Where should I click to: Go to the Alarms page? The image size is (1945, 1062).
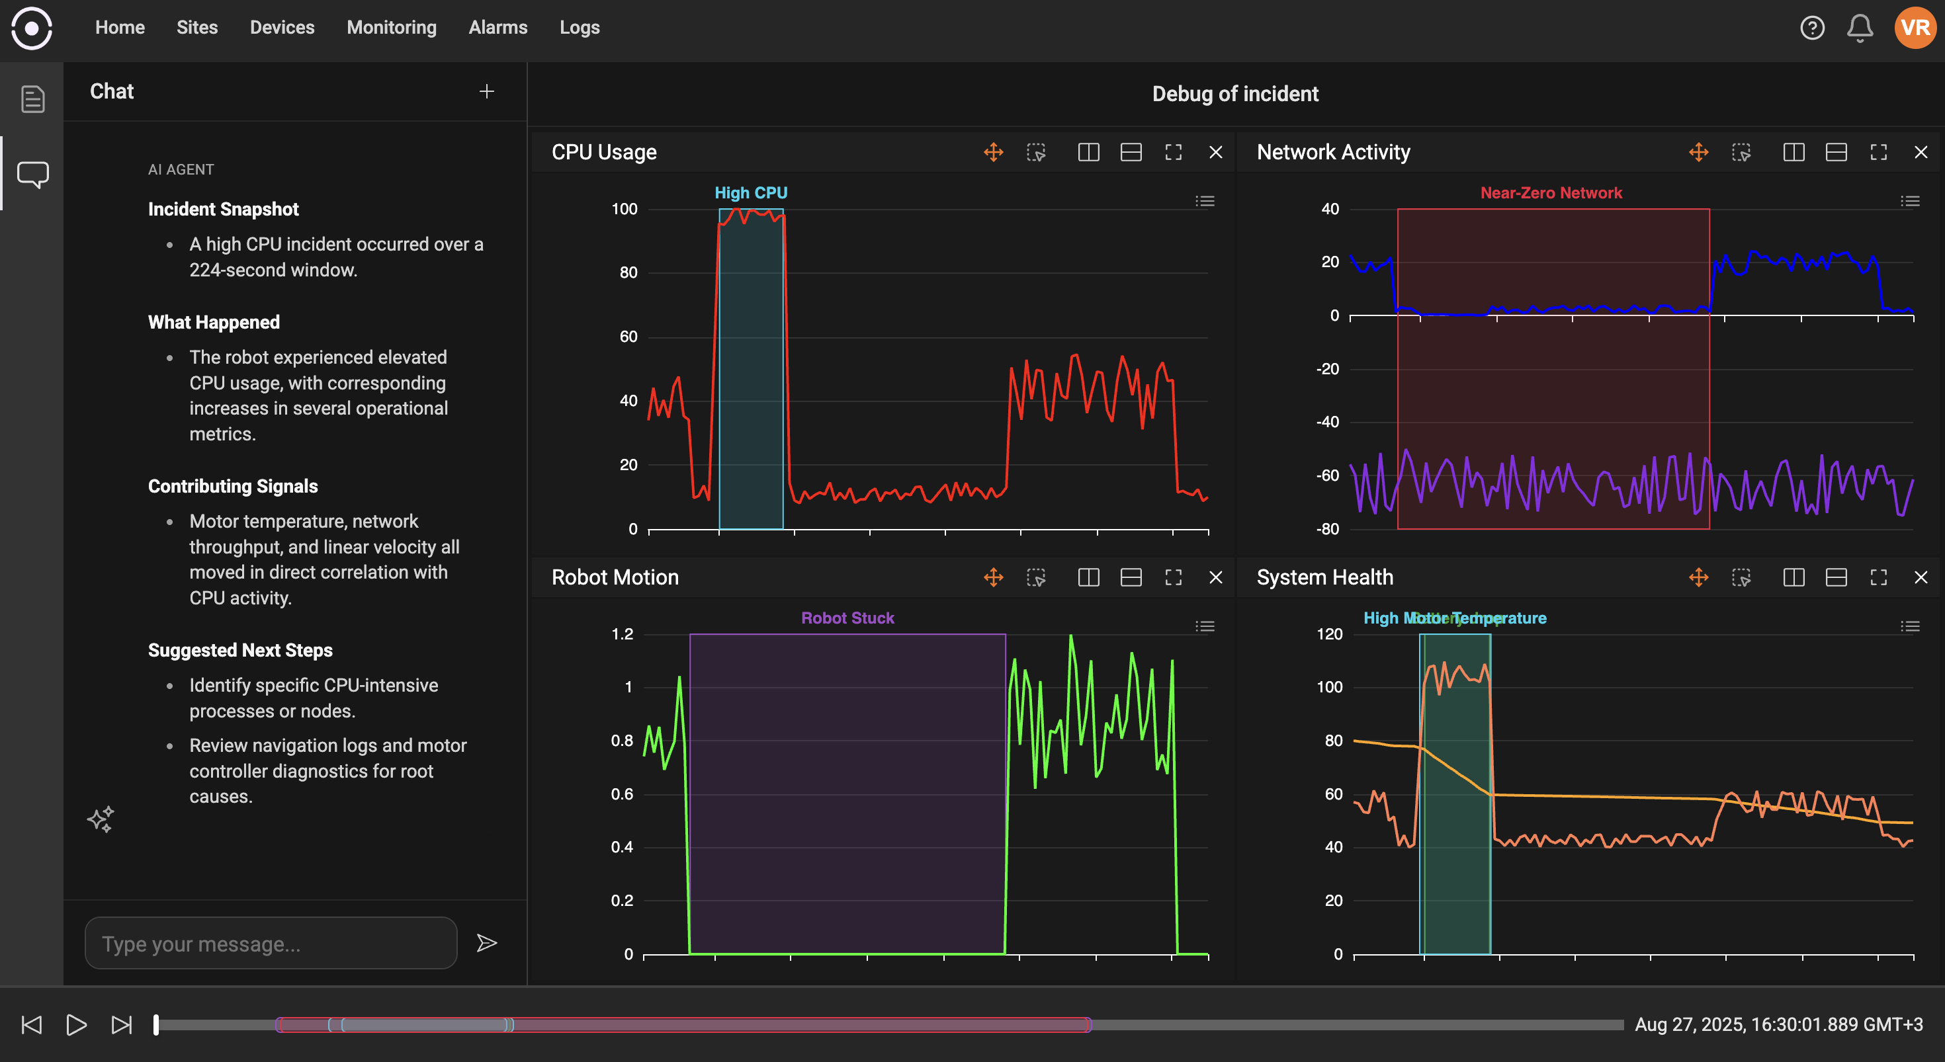[497, 28]
